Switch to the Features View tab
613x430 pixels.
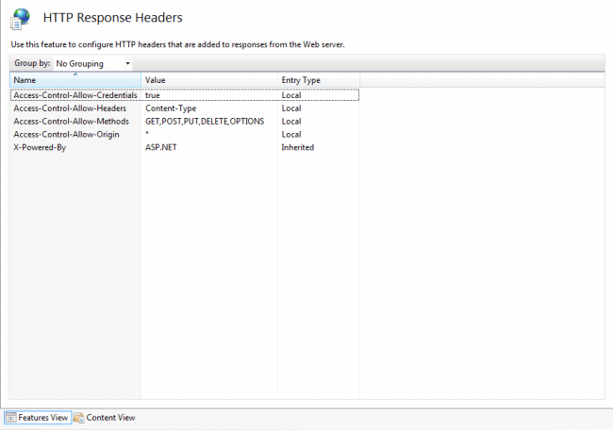(x=38, y=418)
